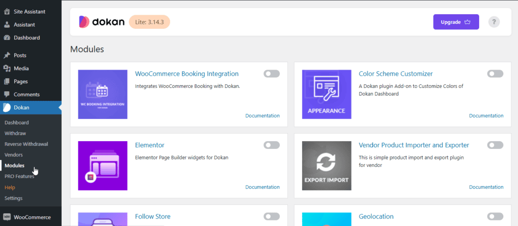Enable the WooCommerce Booking Integration module
The width and height of the screenshot is (518, 226).
(272, 74)
